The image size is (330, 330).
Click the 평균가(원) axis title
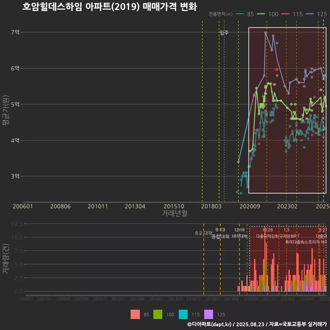point(6,110)
